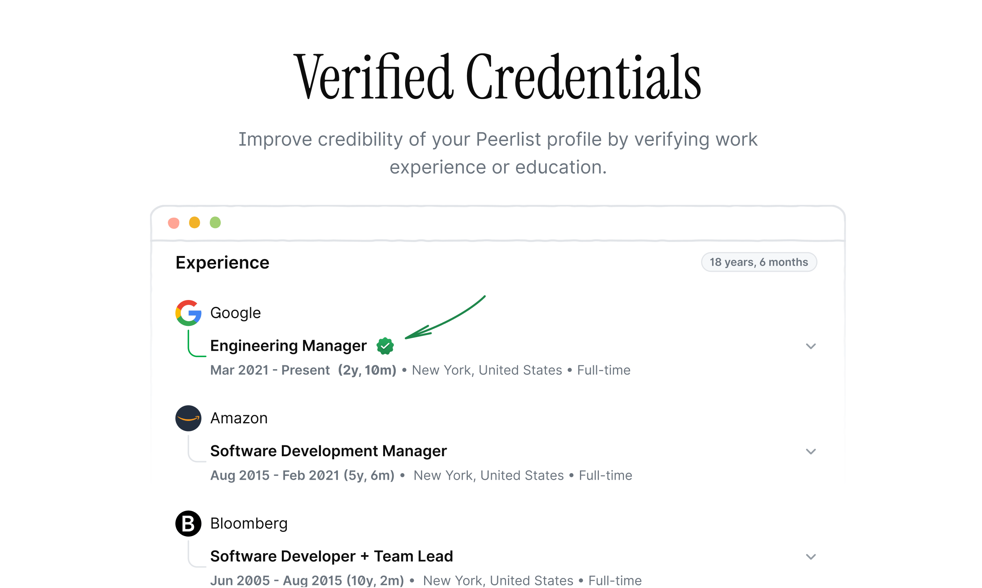Click Google's New York, United States location
This screenshot has width=982, height=588.
pos(487,370)
